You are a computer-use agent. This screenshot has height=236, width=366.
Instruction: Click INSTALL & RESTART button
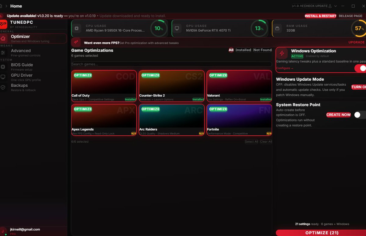click(321, 16)
